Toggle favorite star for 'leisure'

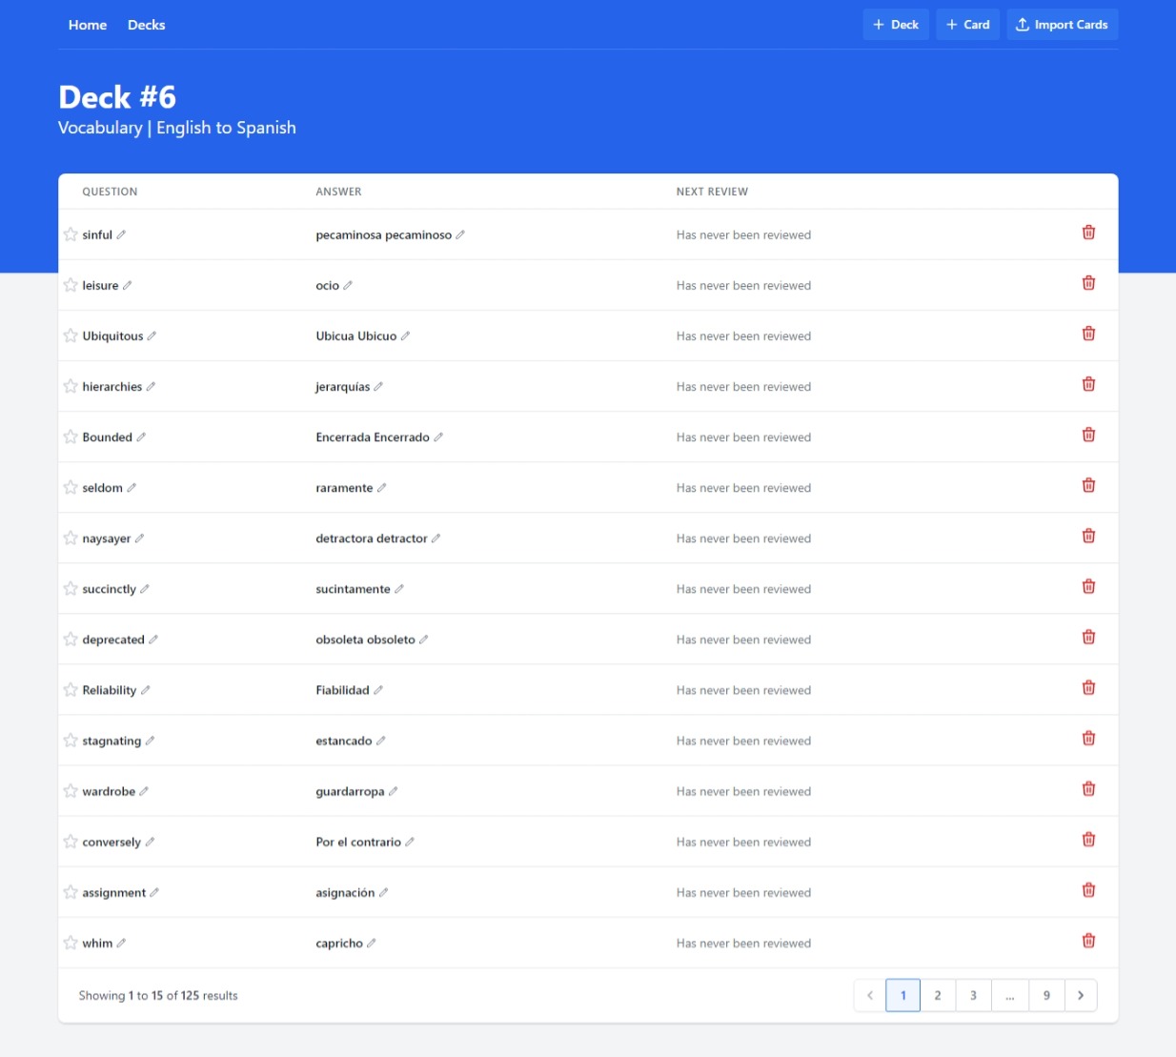(x=71, y=285)
